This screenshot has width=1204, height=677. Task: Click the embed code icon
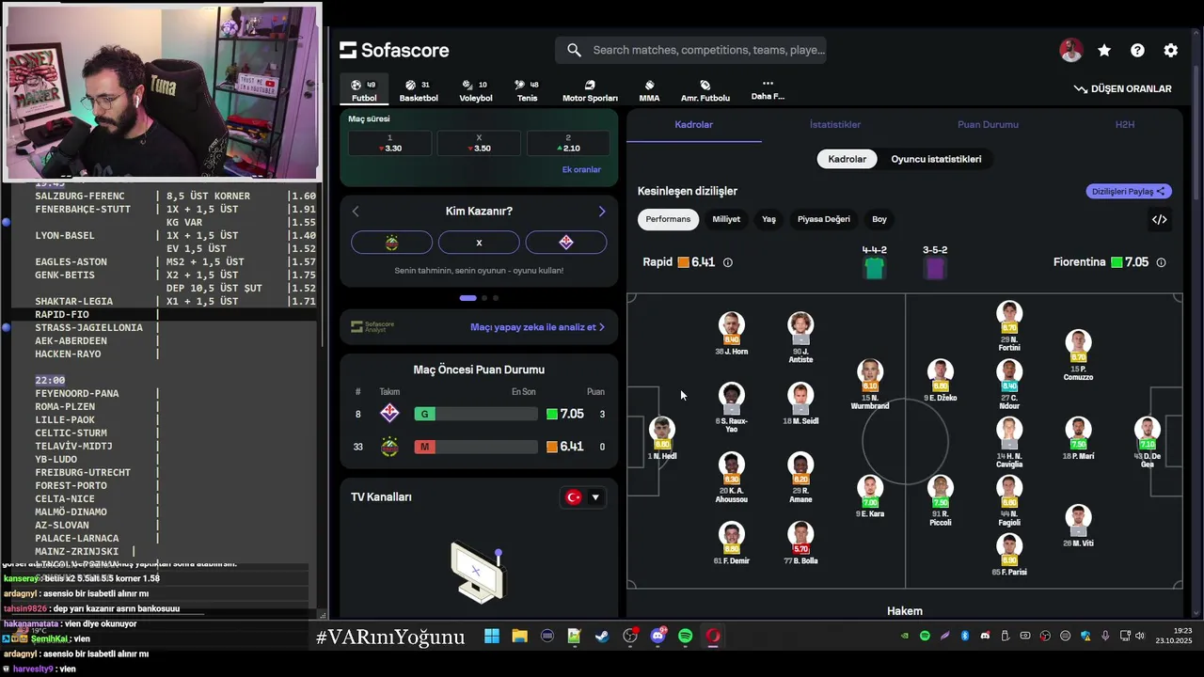coord(1160,220)
